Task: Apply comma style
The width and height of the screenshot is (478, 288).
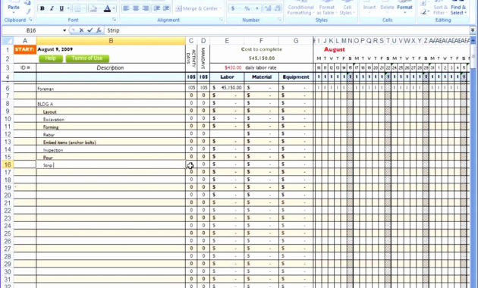Action: pyautogui.click(x=257, y=8)
